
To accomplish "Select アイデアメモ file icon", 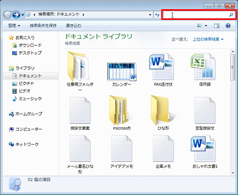I will pos(121,148).
